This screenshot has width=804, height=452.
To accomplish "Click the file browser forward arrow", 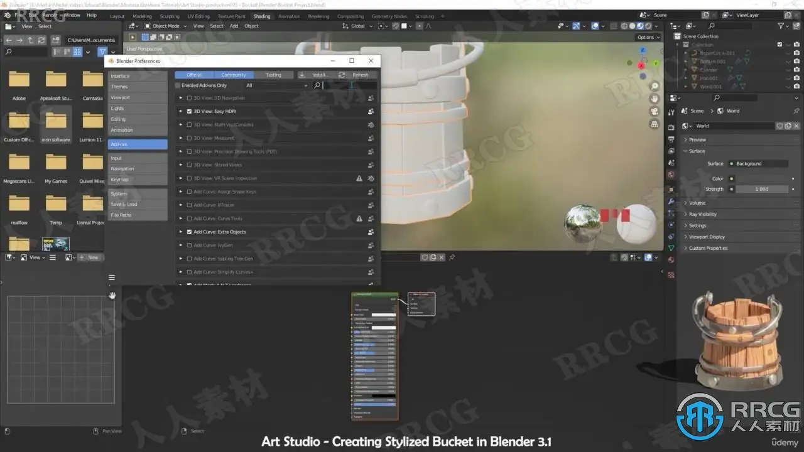I will tap(19, 40).
